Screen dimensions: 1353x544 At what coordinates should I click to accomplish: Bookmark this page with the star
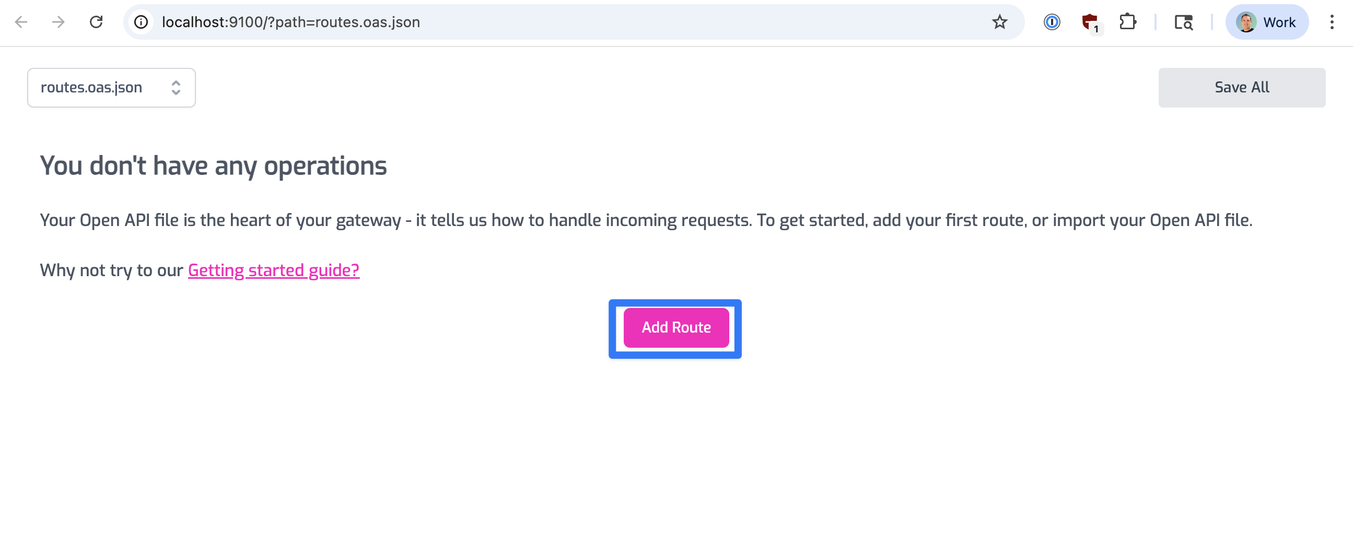pyautogui.click(x=999, y=22)
